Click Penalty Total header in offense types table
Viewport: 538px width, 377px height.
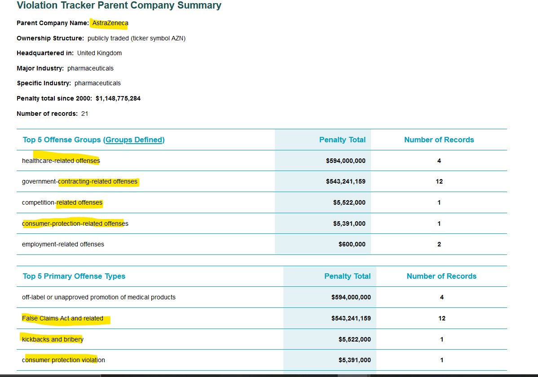pos(347,276)
